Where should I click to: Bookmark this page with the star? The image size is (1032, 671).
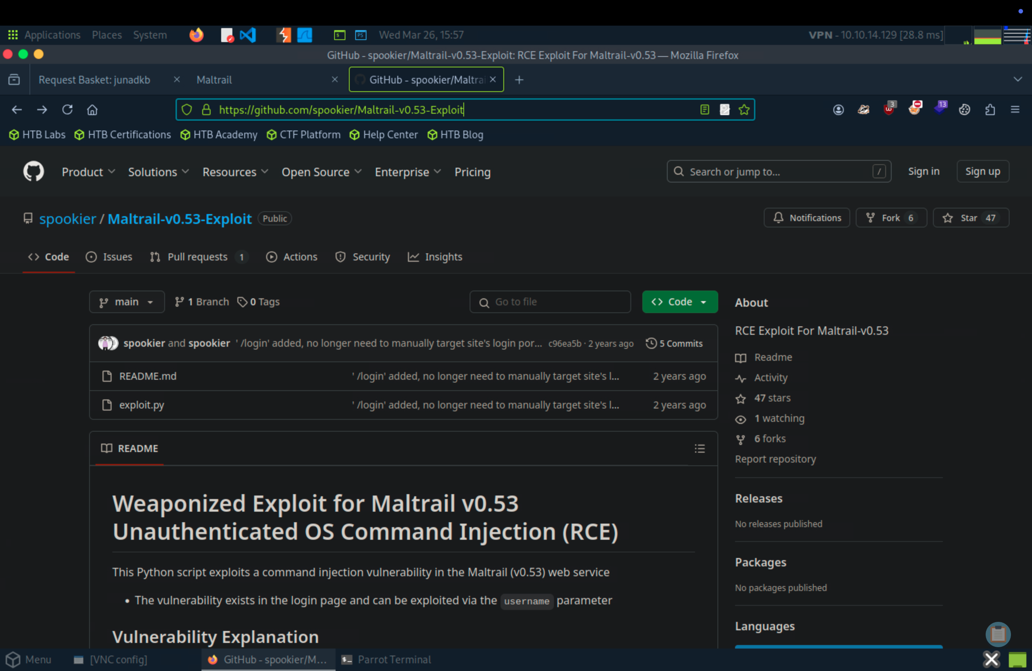tap(744, 109)
